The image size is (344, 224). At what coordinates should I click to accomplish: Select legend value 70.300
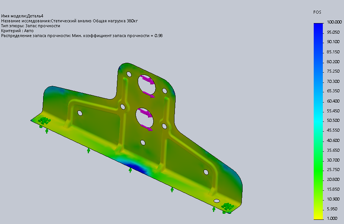click(333, 81)
